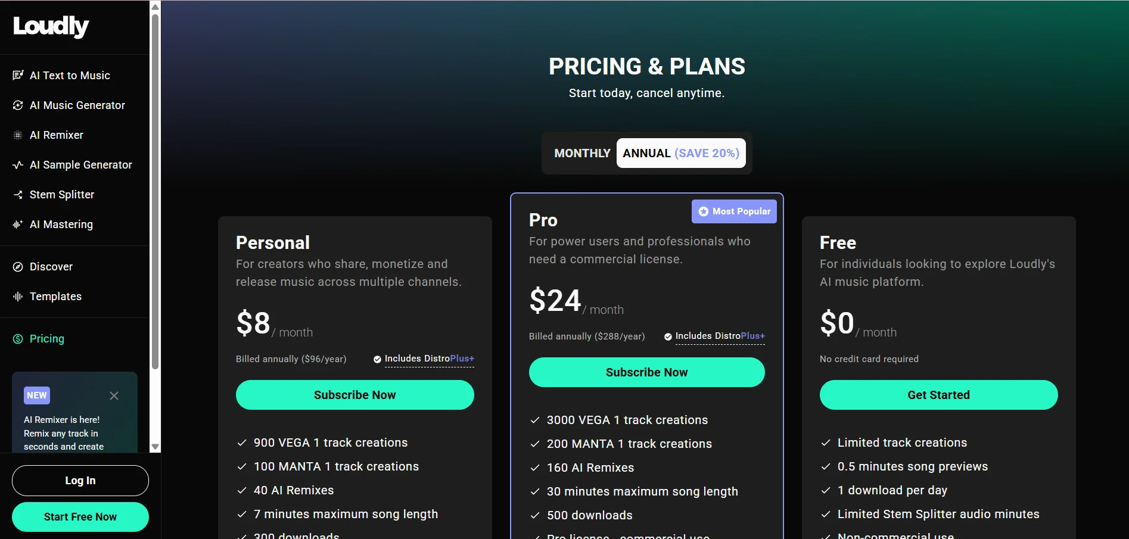Click Get Started on Free plan
Viewport: 1129px width, 539px height.
(x=939, y=395)
